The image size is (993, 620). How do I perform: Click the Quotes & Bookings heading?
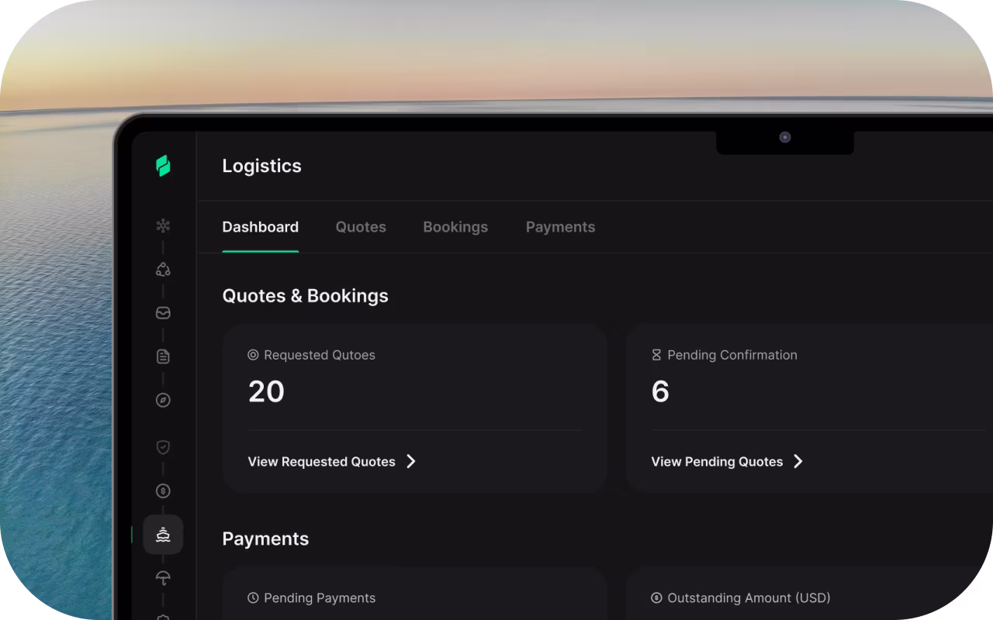coord(306,296)
